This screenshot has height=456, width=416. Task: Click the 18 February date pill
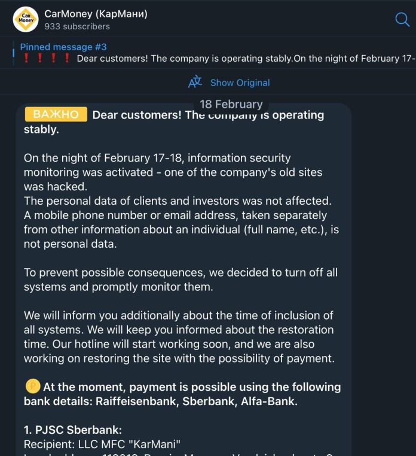point(231,104)
